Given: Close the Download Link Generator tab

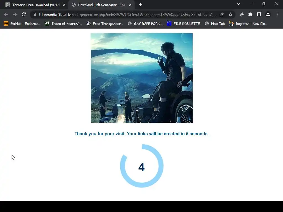Looking at the screenshot, I should coord(130,5).
